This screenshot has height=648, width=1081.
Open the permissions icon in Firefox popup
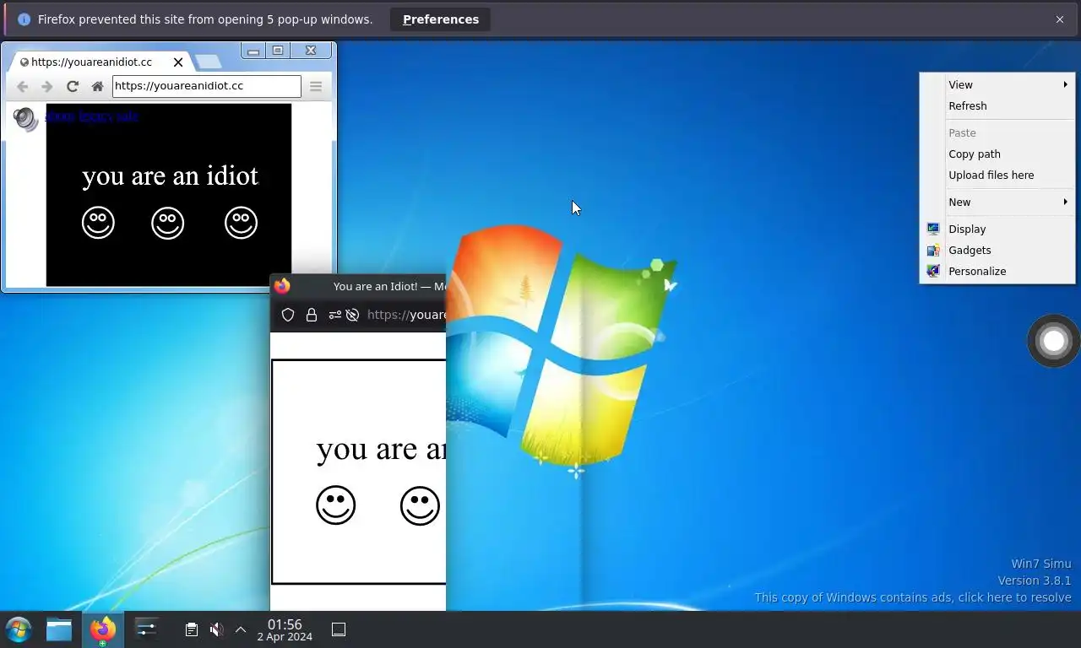(x=334, y=315)
